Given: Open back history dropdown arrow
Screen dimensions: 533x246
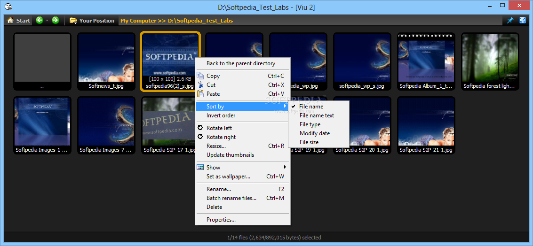Looking at the screenshot, I should [x=47, y=21].
